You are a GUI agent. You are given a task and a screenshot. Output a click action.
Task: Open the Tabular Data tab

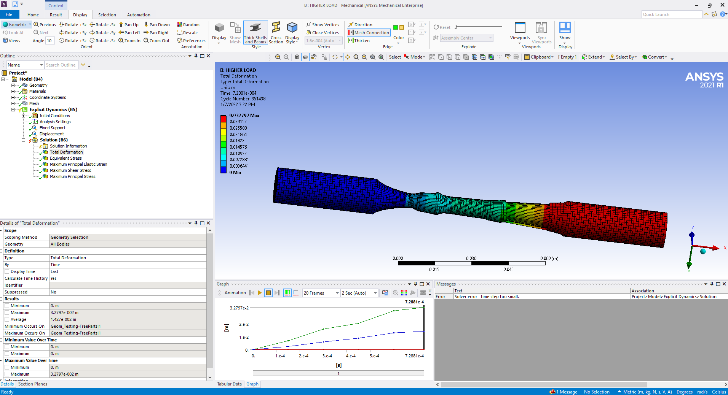[229, 384]
